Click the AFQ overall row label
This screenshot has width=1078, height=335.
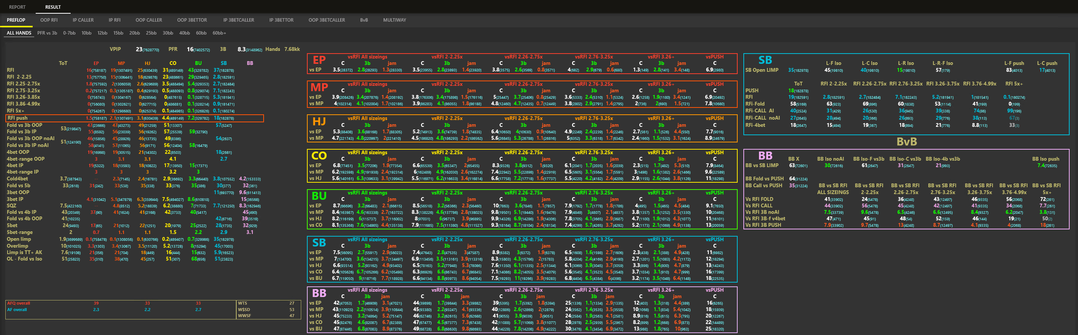(18, 303)
